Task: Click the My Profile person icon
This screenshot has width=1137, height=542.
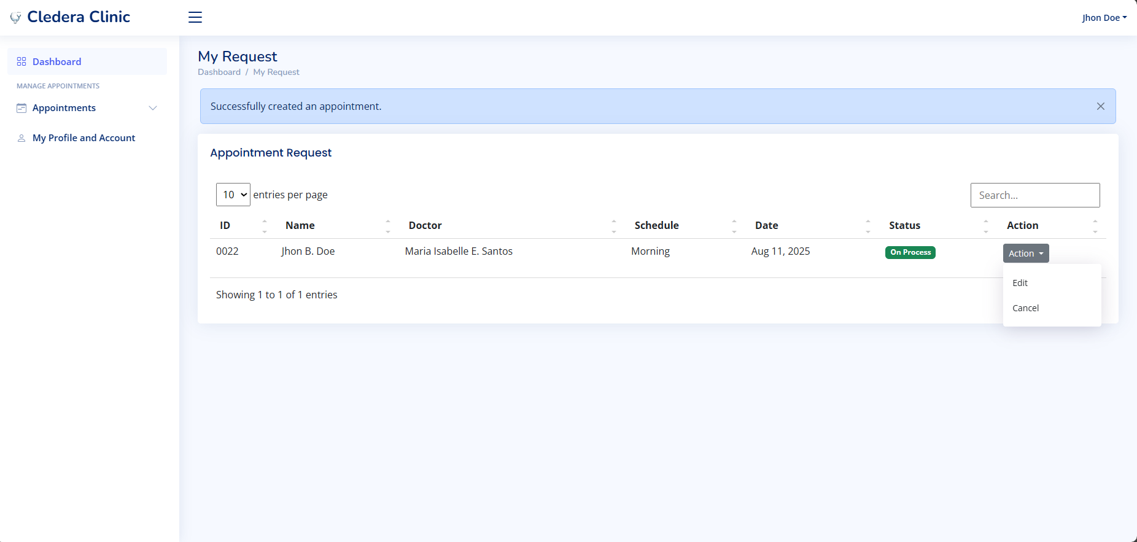Action: point(21,138)
